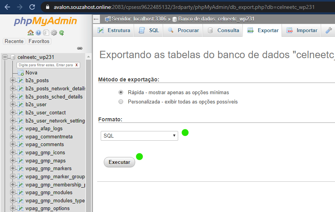This screenshot has height=212, width=335.
Task: Reload the browser page
Action: [x=32, y=7]
